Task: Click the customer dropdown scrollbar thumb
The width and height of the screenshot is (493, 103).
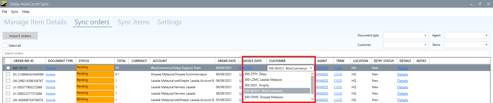Action: 312,85
